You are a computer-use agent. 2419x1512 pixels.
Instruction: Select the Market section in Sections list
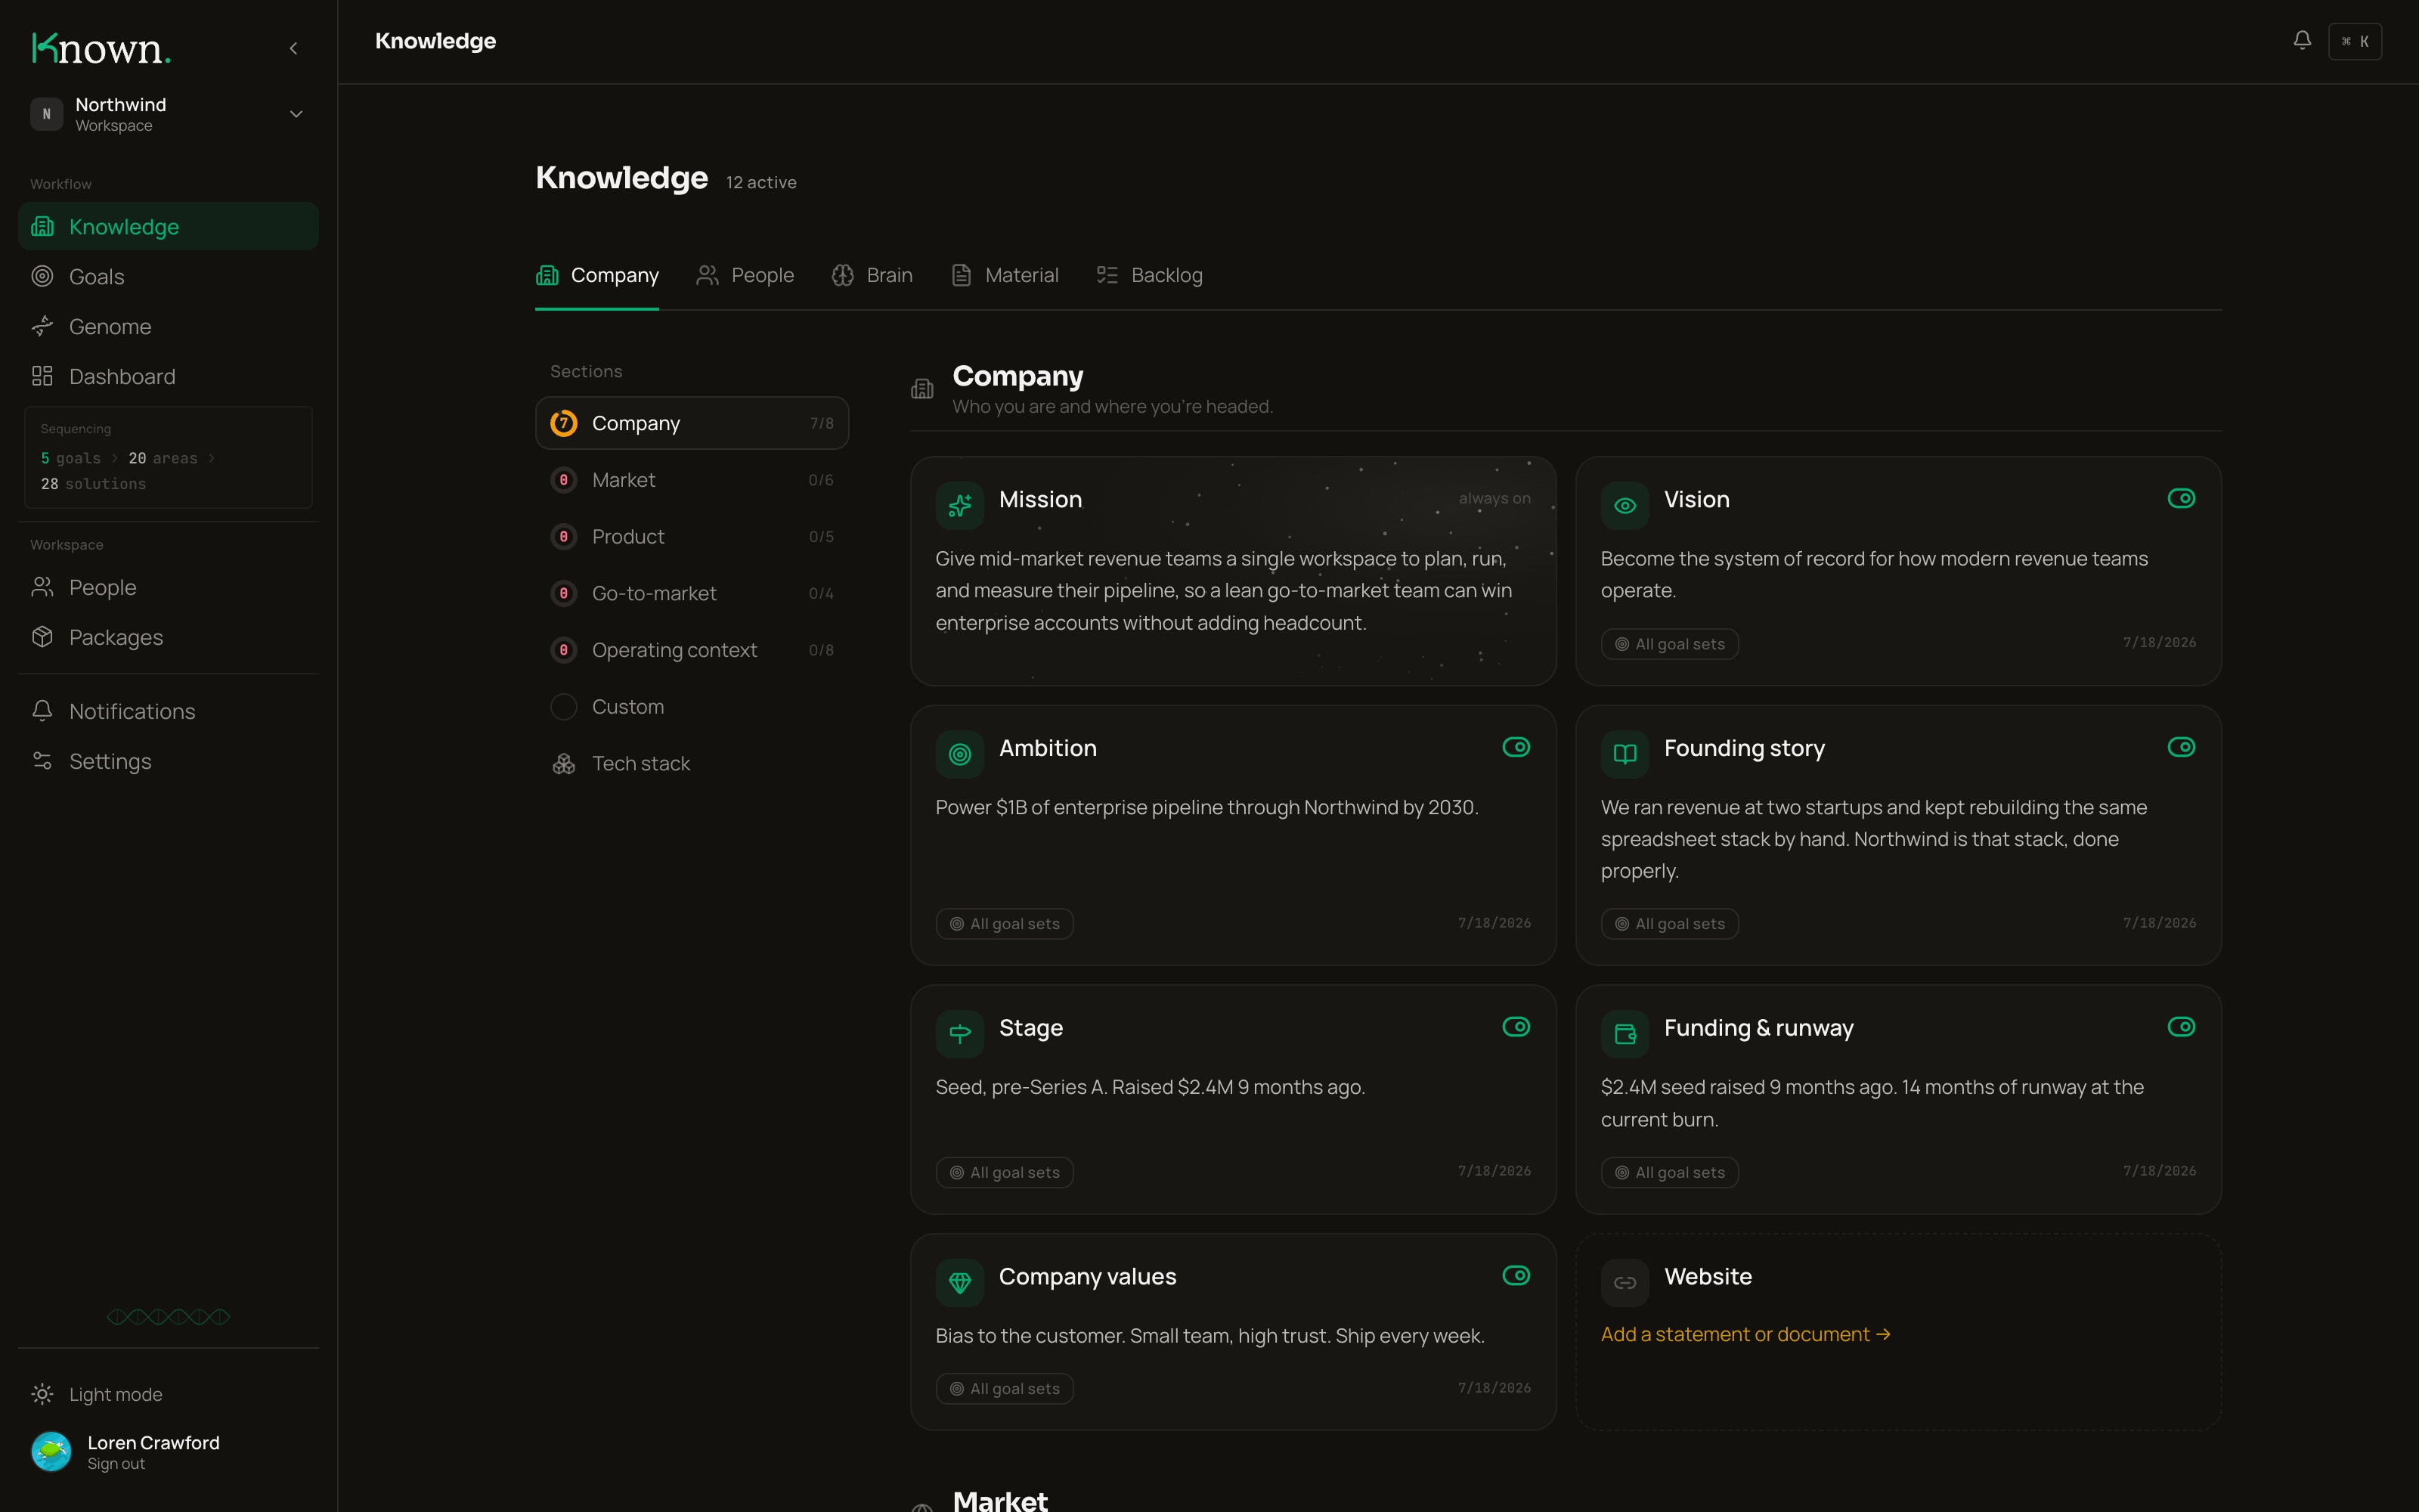(692, 480)
